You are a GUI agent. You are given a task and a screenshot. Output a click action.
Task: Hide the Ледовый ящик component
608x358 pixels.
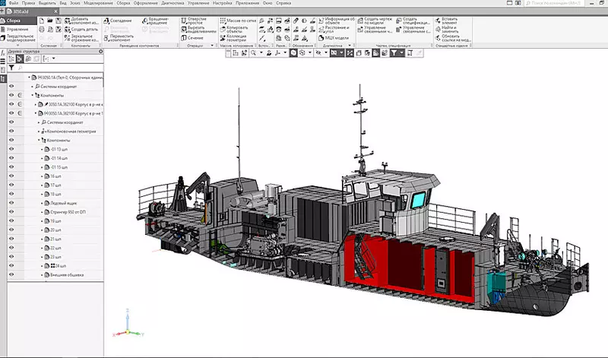[x=11, y=204]
